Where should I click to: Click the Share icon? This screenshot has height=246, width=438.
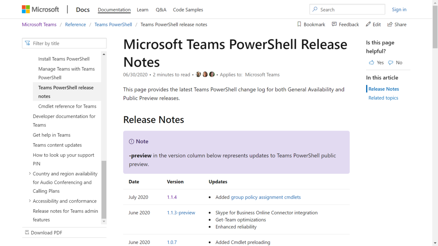click(390, 24)
